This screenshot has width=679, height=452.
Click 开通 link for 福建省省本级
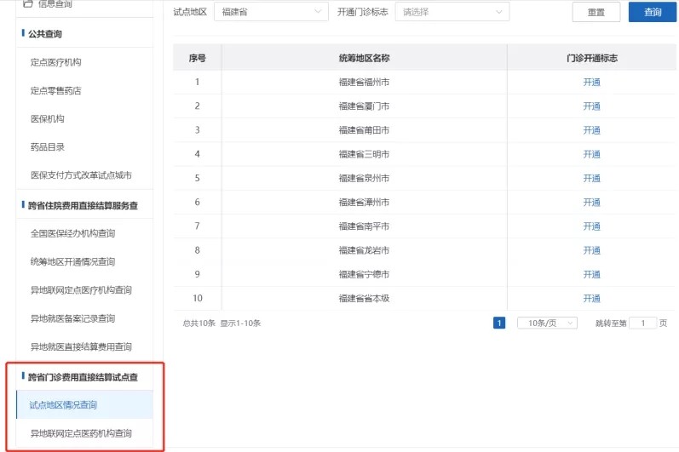click(591, 299)
